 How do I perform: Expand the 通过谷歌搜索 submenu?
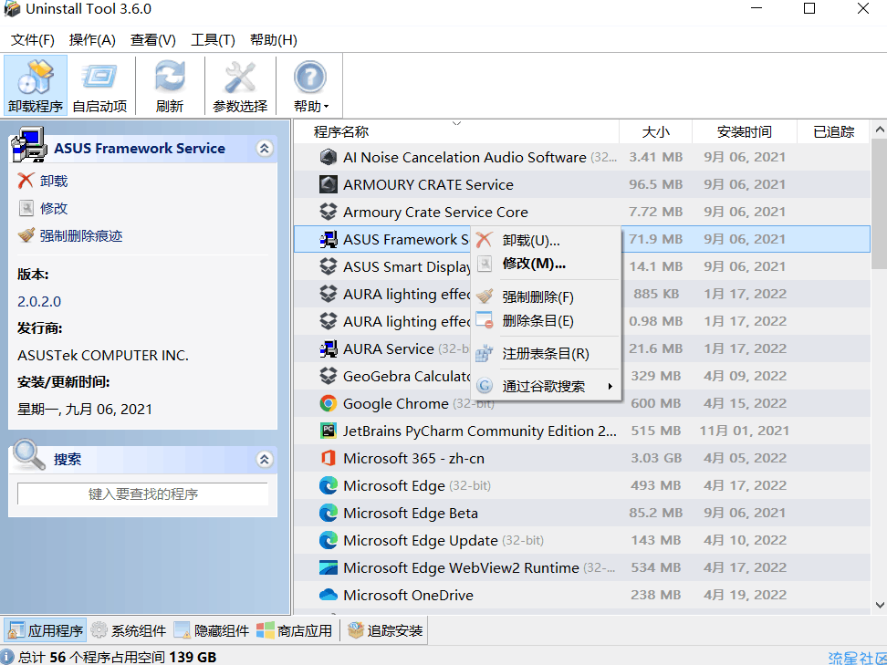[x=546, y=386]
